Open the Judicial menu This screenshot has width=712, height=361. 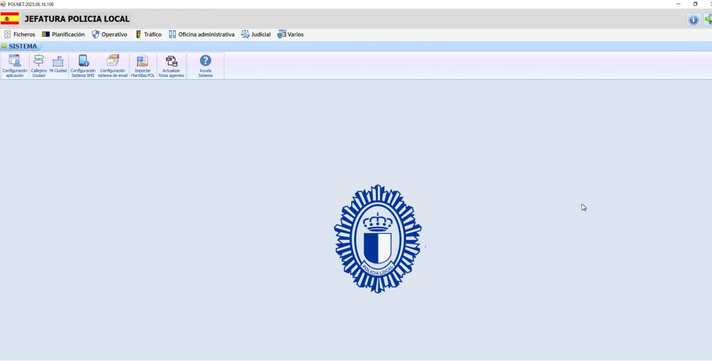pos(256,34)
